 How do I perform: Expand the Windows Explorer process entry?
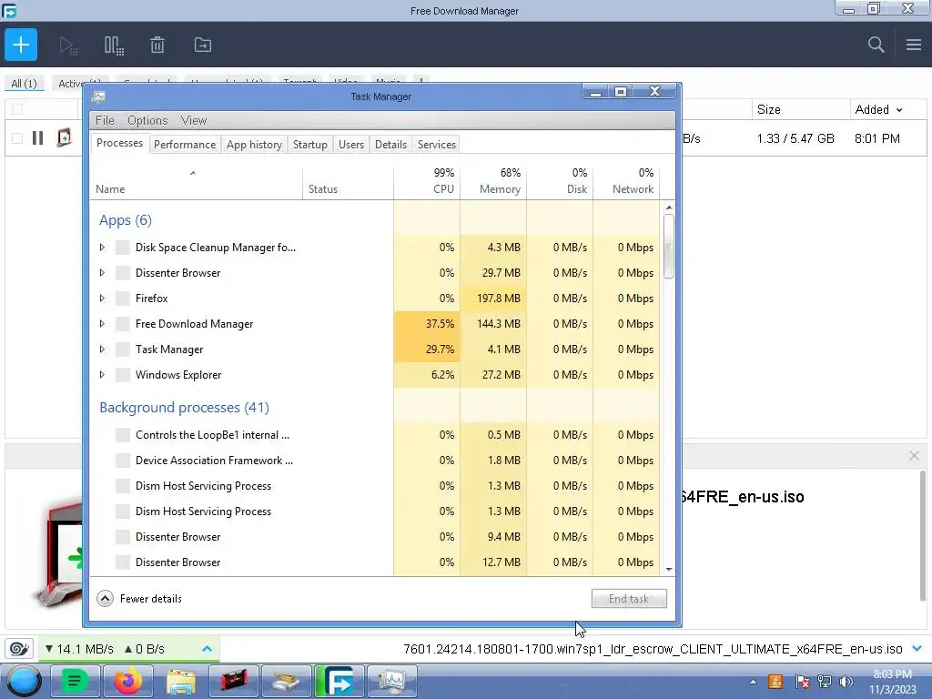(x=102, y=375)
